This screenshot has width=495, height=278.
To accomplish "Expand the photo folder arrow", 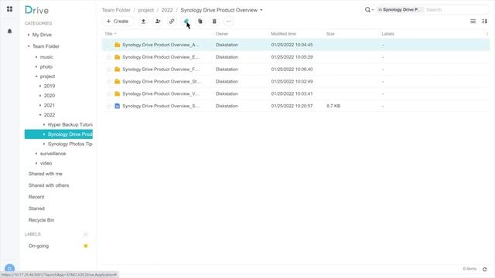I will 36,67.
